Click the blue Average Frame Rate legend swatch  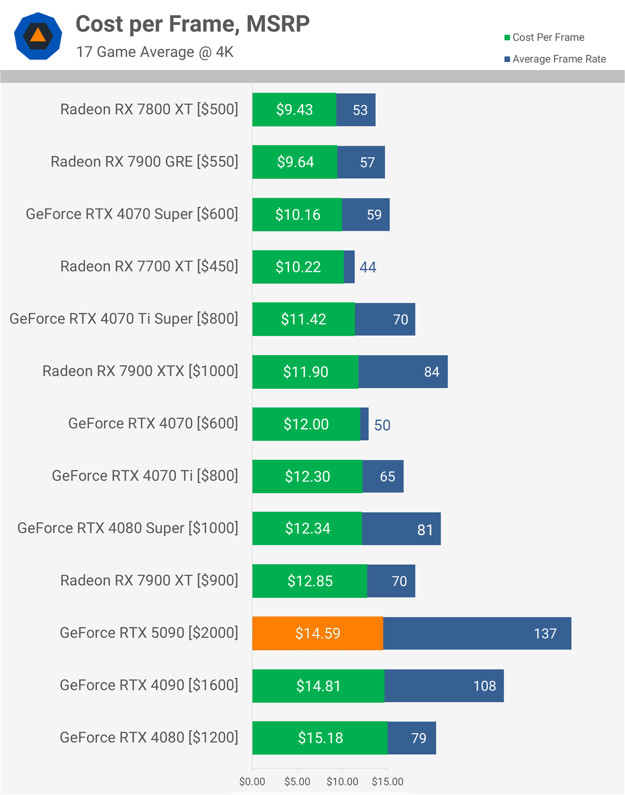pos(507,59)
